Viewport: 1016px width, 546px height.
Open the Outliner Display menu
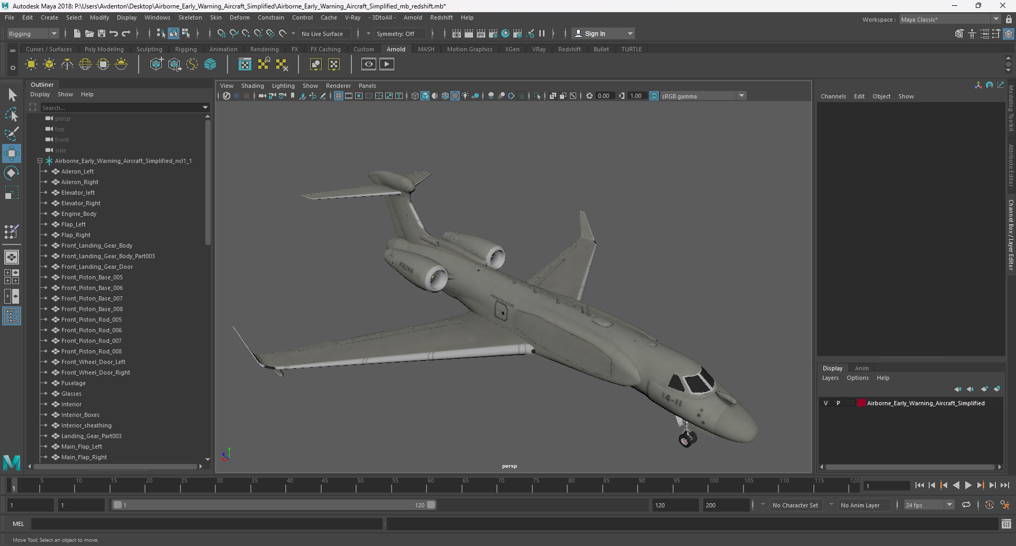coord(40,94)
